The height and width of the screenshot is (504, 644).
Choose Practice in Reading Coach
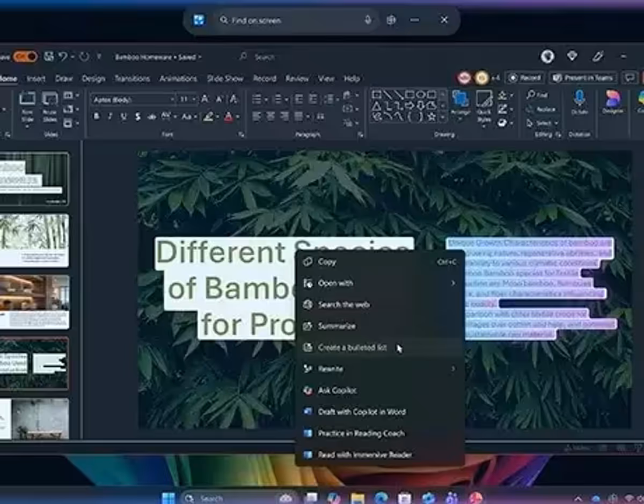pyautogui.click(x=379, y=434)
